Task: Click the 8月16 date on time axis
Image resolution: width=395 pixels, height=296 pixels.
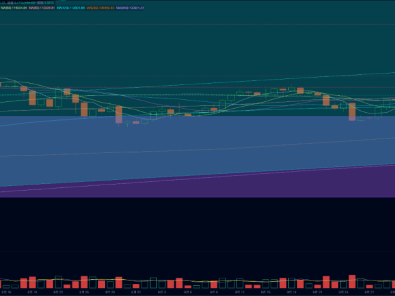Action: (x=7, y=292)
